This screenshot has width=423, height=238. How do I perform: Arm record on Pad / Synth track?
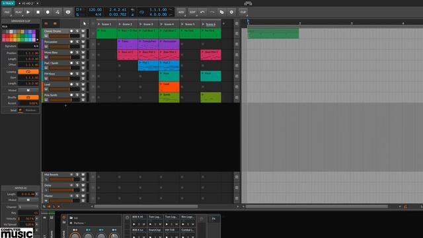[x=71, y=63]
